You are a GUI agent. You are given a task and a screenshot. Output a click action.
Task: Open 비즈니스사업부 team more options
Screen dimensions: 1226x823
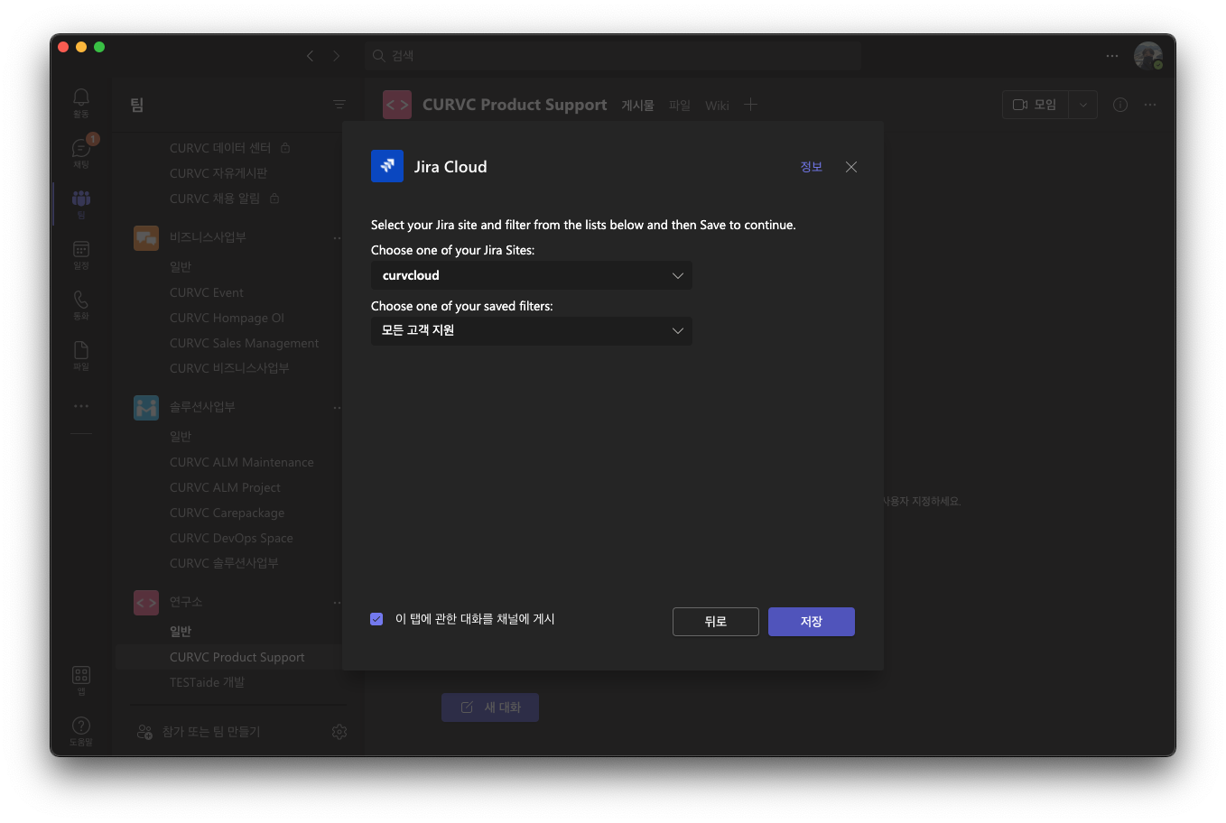pos(337,237)
